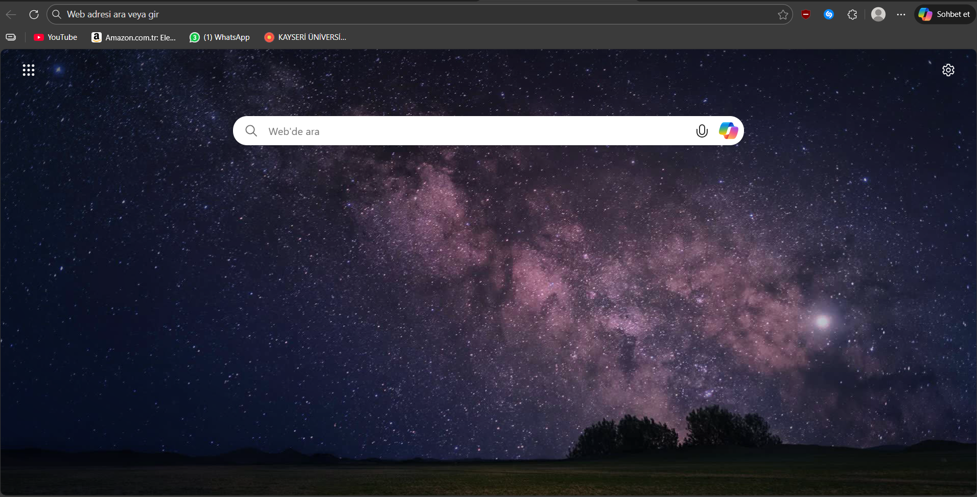
Task: Start voice search with microphone icon
Action: coord(702,131)
